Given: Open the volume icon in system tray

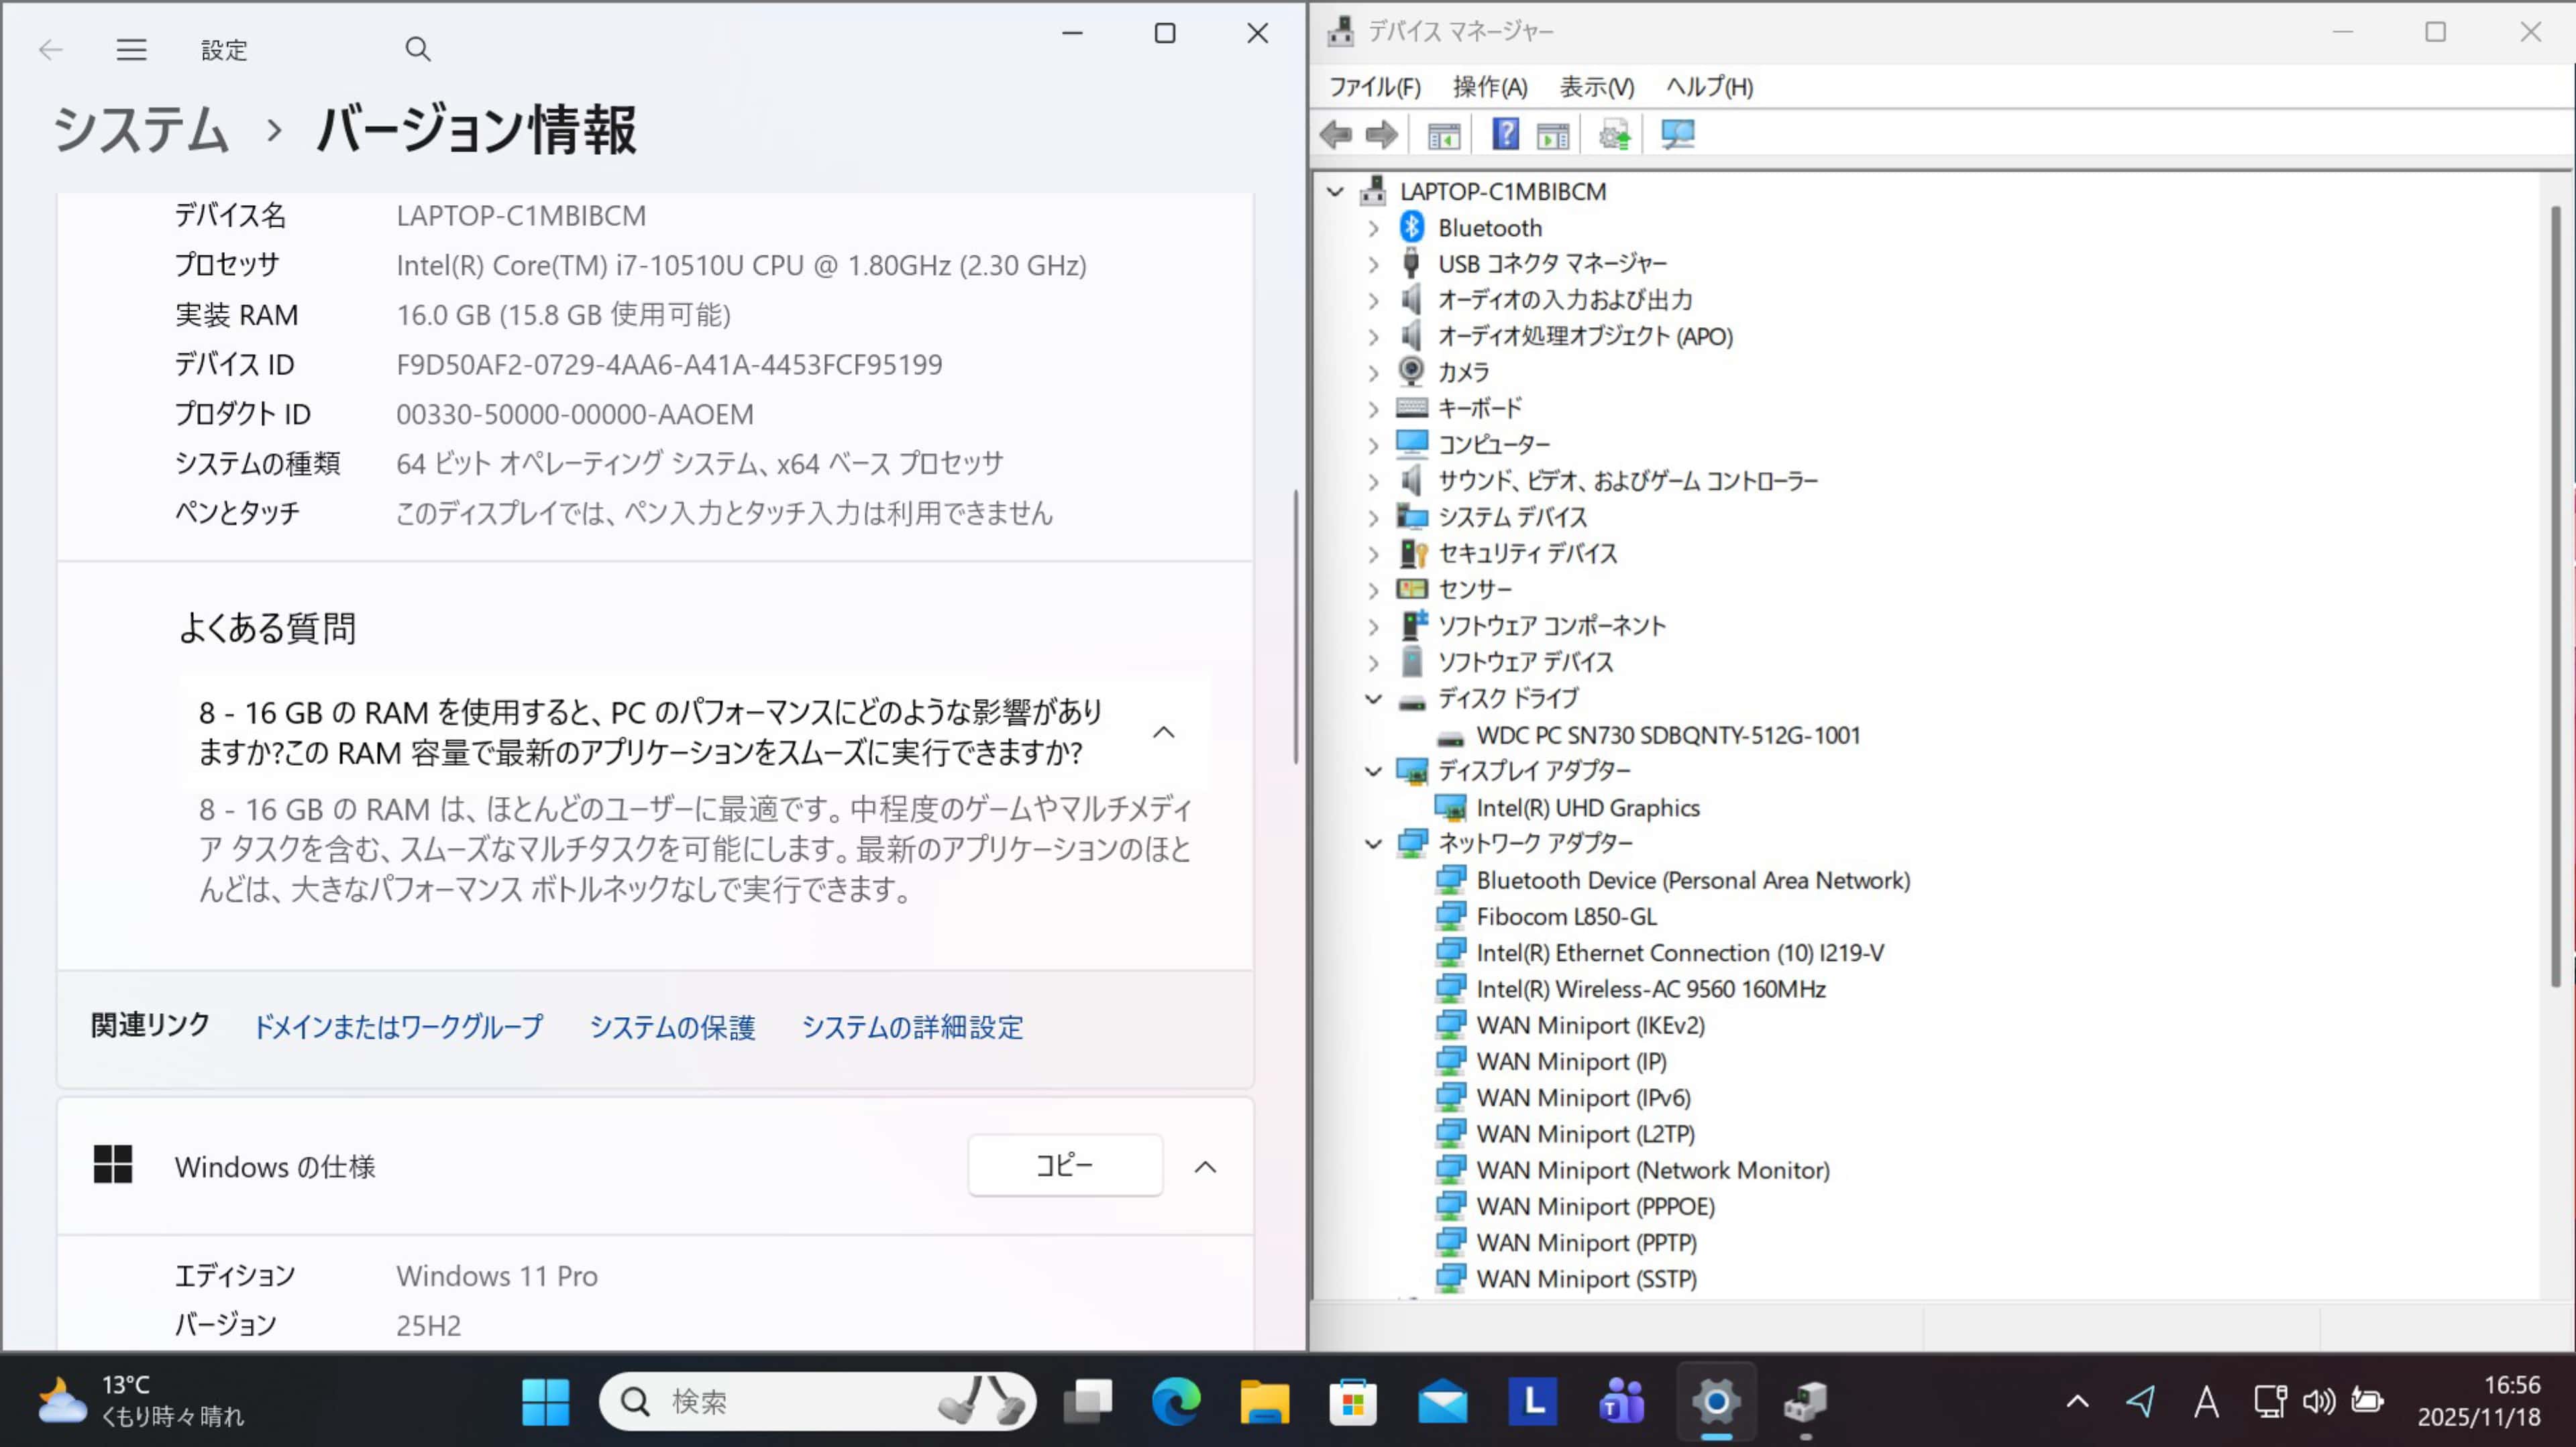Looking at the screenshot, I should 2318,1401.
